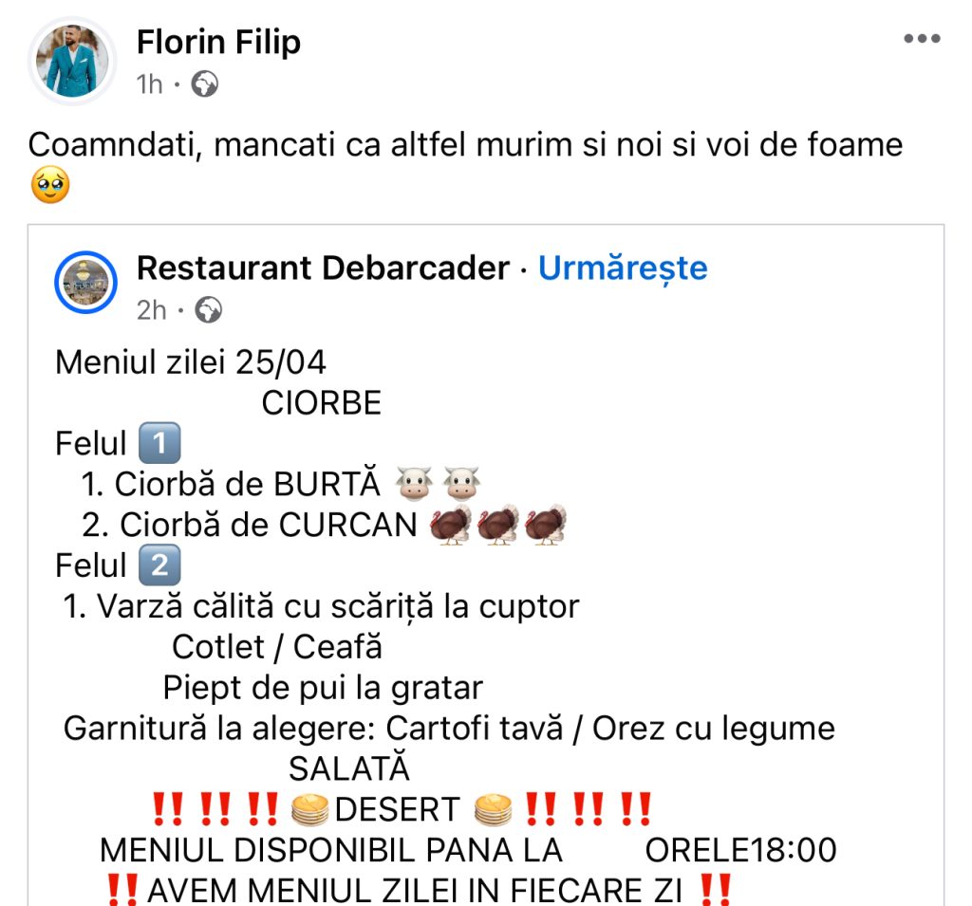Click the Florin Filip author name
The width and height of the screenshot is (972, 906).
219,42
